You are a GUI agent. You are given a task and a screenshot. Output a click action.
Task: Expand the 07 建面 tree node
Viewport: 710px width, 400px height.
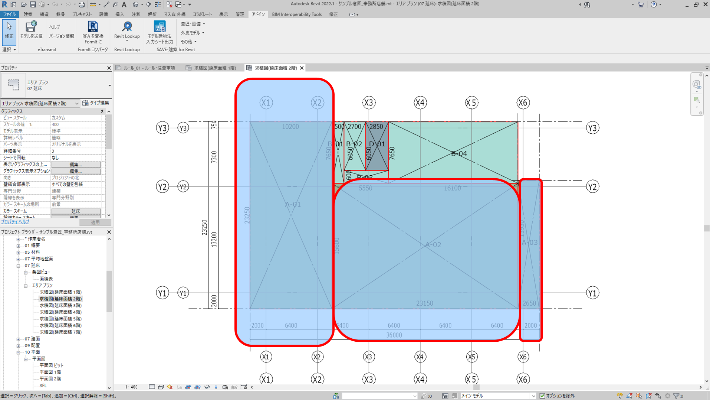point(18,339)
